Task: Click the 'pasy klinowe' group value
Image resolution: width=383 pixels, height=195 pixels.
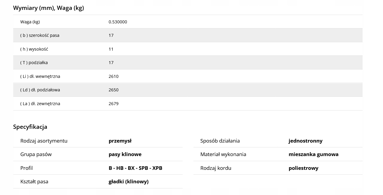Action: tap(125, 154)
